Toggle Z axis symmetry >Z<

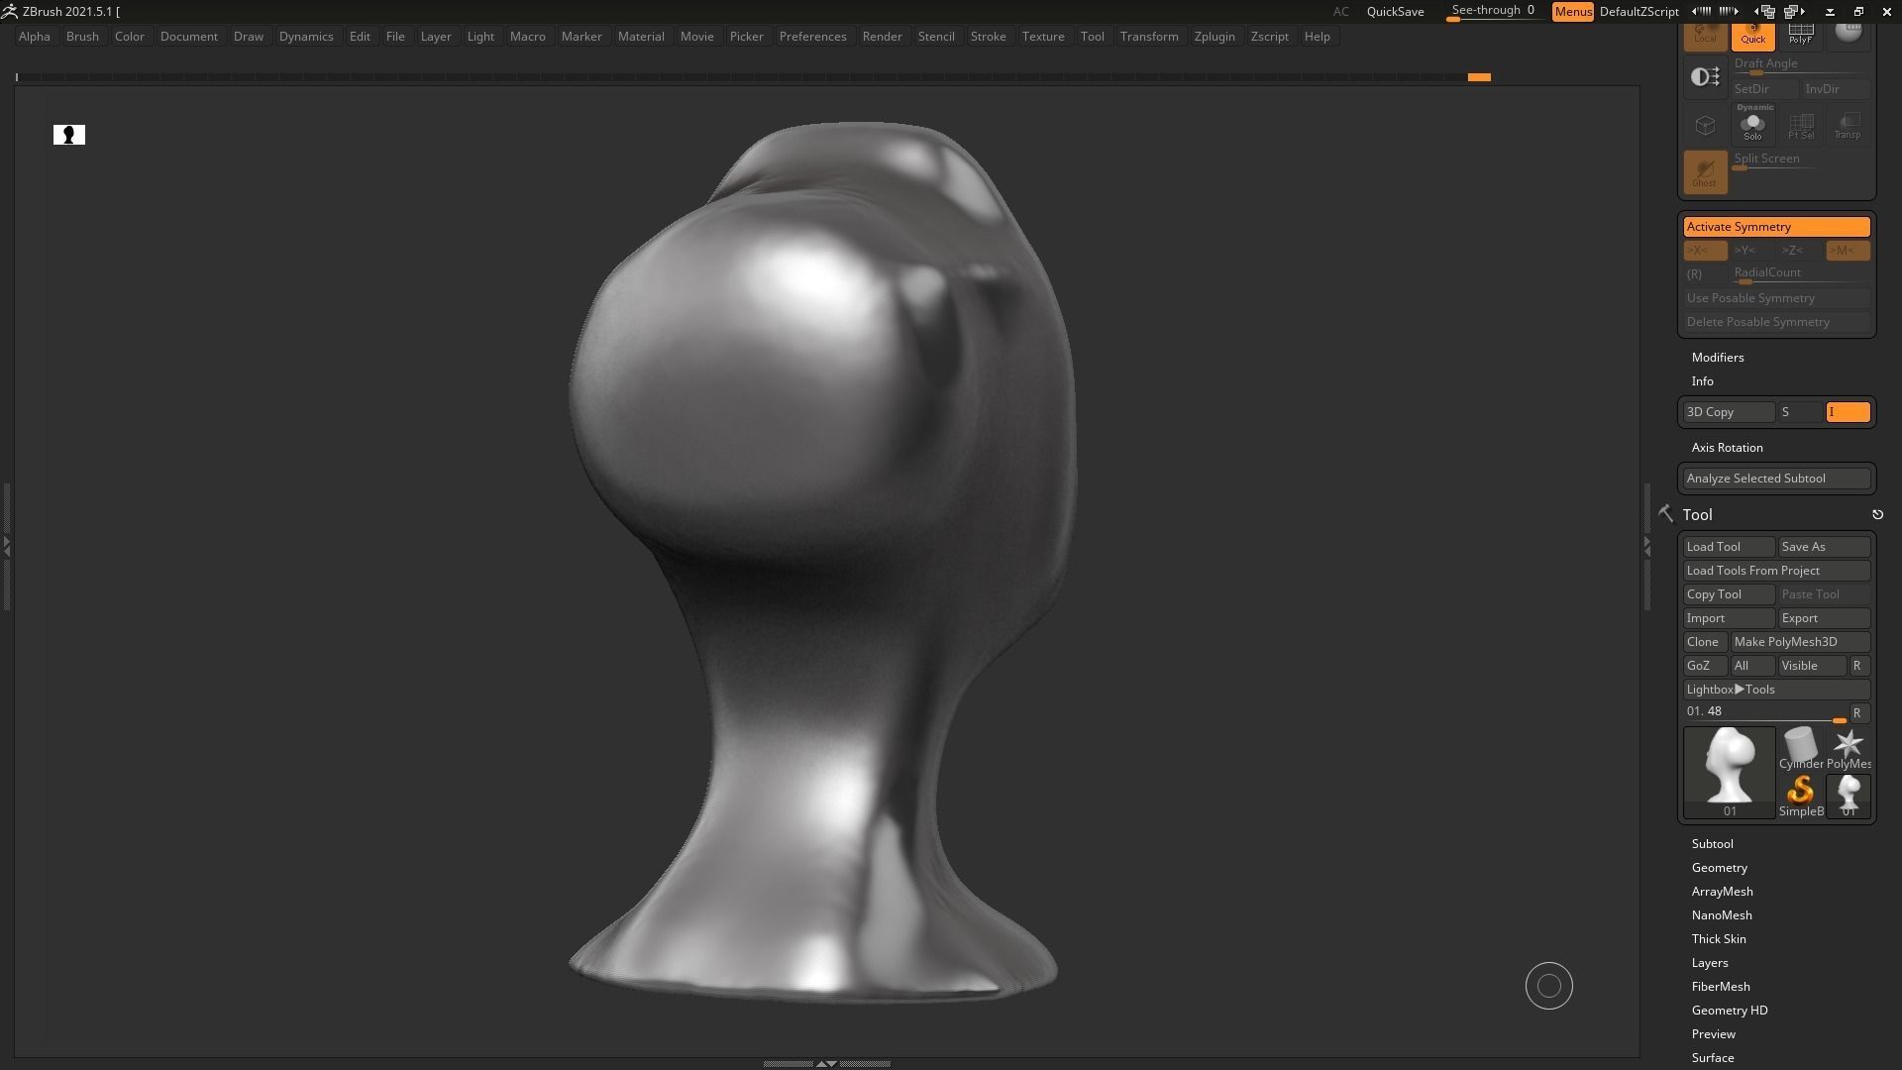click(x=1800, y=251)
